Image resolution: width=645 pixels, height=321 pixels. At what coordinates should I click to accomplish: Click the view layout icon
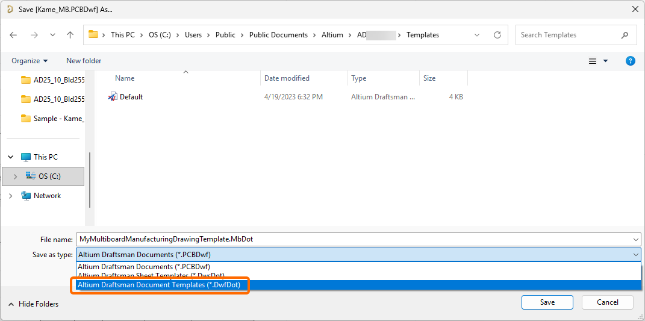coord(593,61)
